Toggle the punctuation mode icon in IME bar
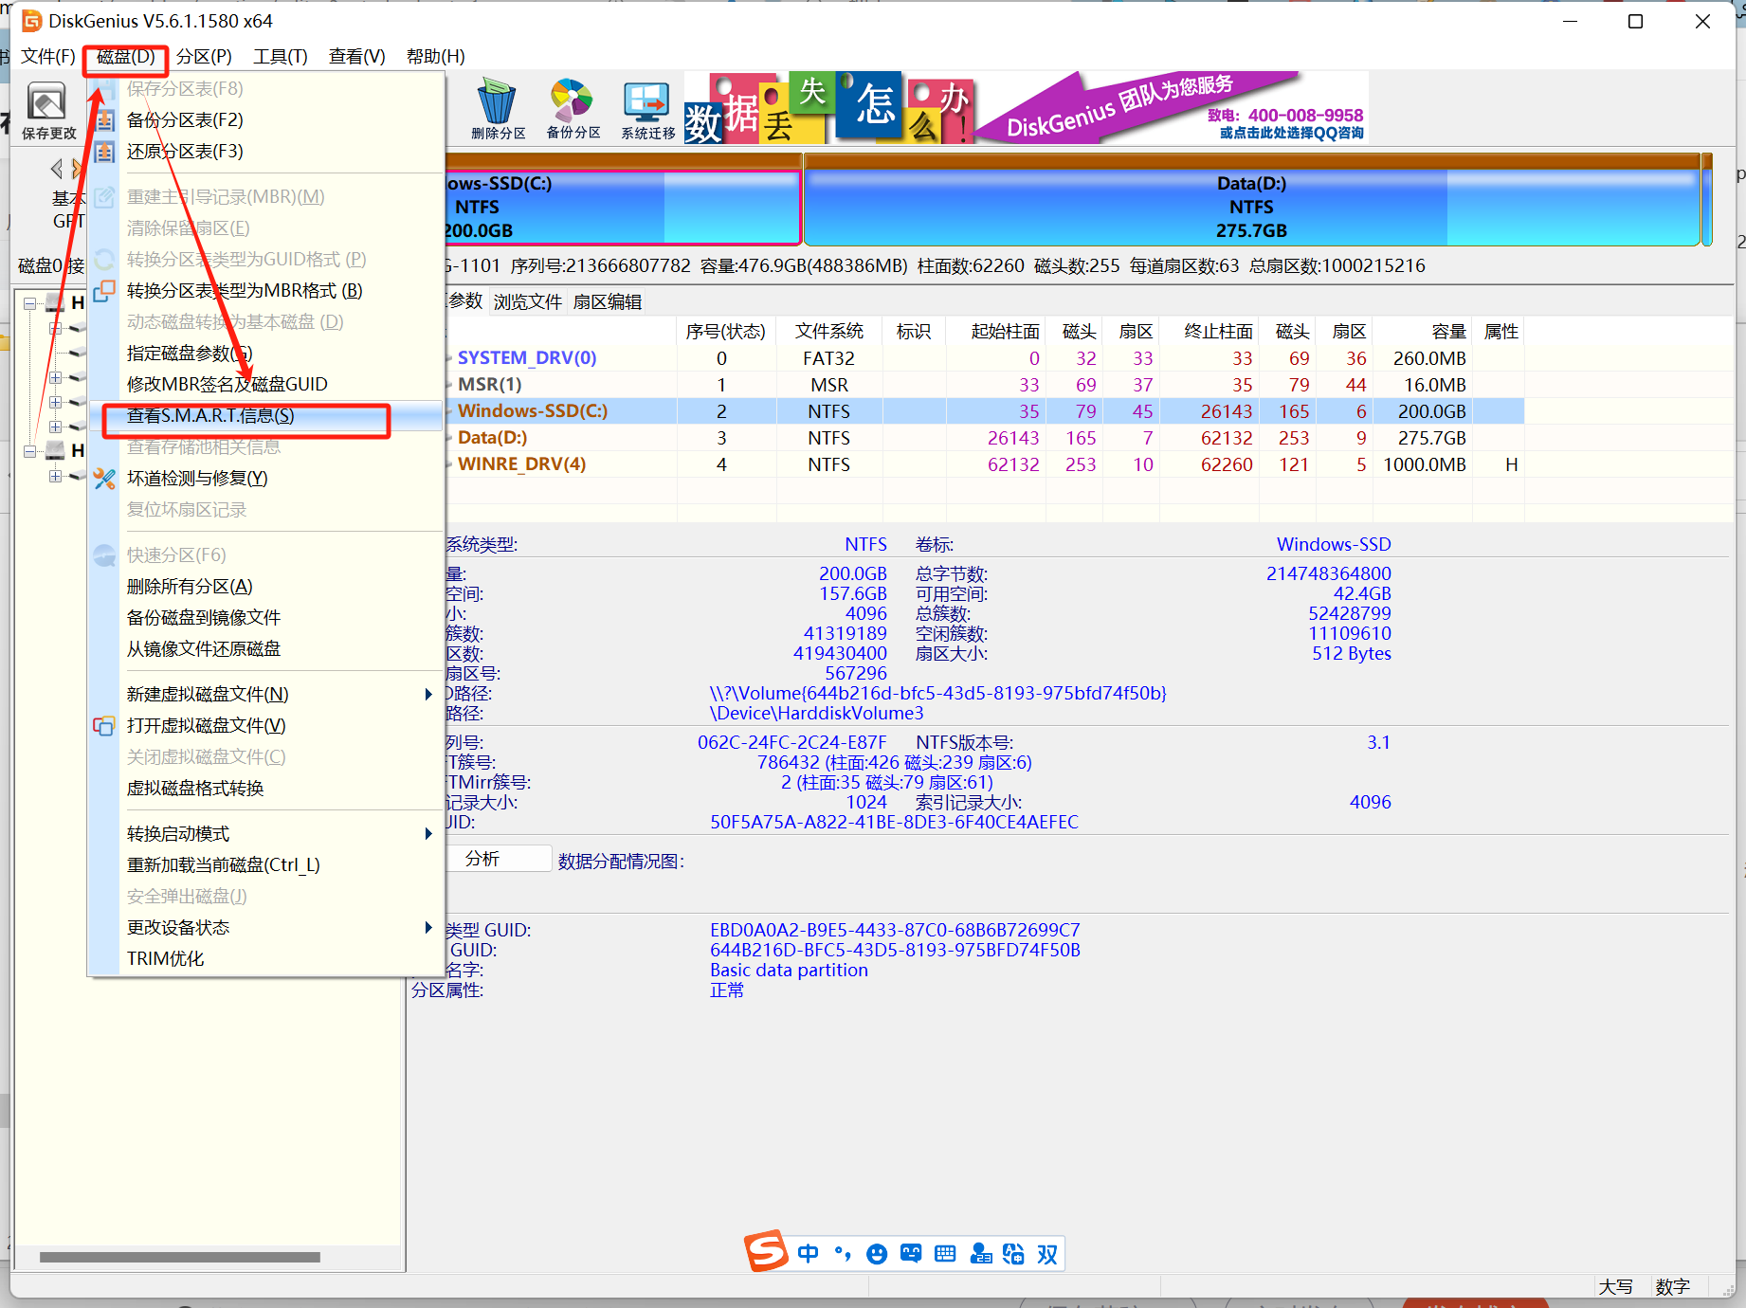Image resolution: width=1746 pixels, height=1308 pixels. point(843,1254)
